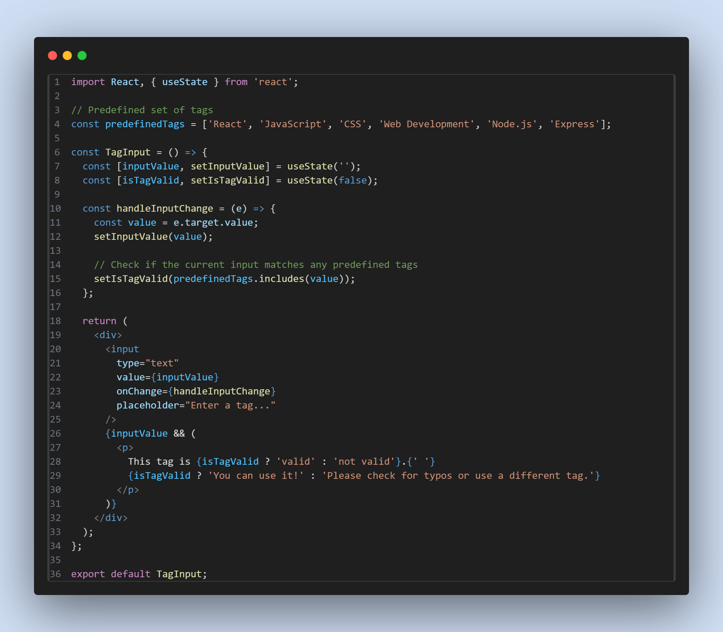Click the 'import' keyword on line 1
Image resolution: width=723 pixels, height=632 pixels.
click(88, 82)
